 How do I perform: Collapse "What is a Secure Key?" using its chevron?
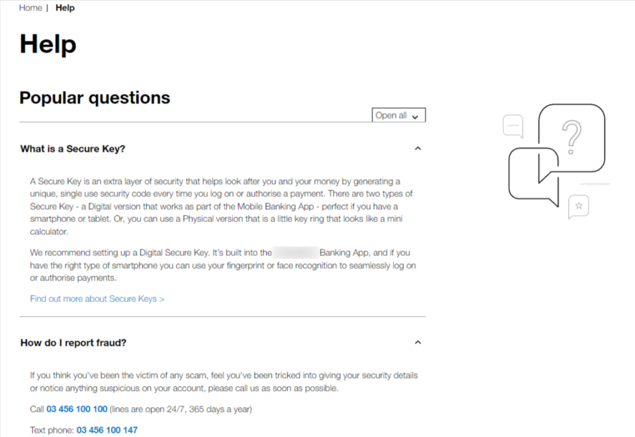[x=417, y=148]
